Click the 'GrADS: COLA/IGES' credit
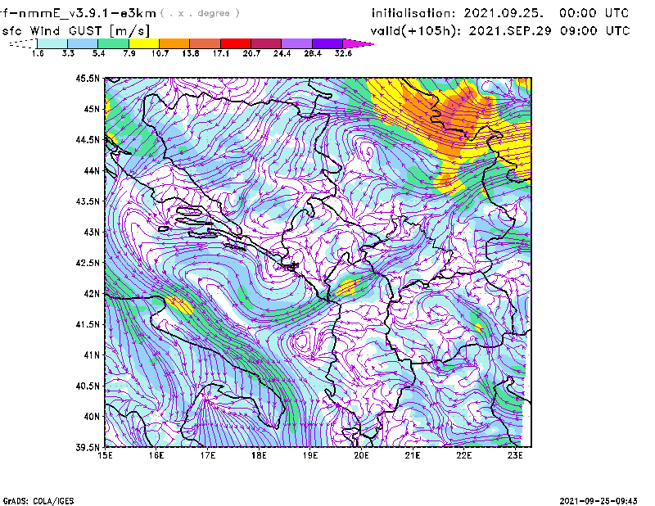 click(x=38, y=501)
